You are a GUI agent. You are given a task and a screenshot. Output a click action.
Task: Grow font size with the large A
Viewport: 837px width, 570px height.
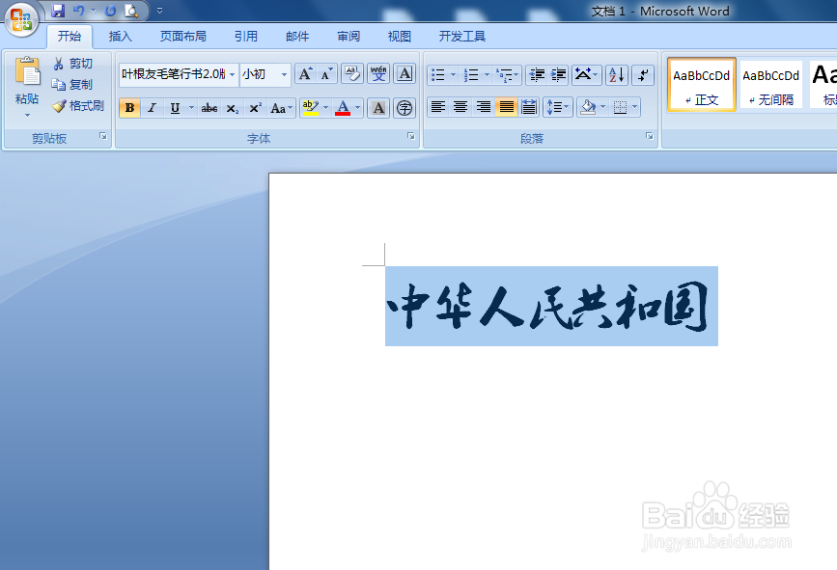(305, 74)
